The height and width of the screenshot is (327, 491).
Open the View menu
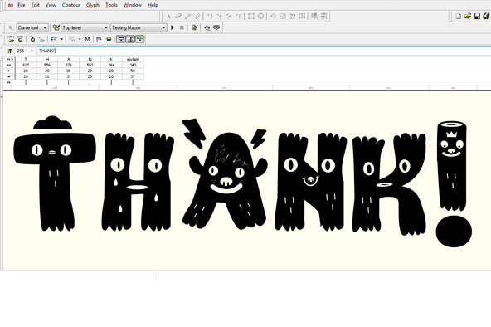pos(51,5)
